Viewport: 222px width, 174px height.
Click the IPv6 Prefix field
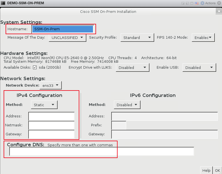119,125
